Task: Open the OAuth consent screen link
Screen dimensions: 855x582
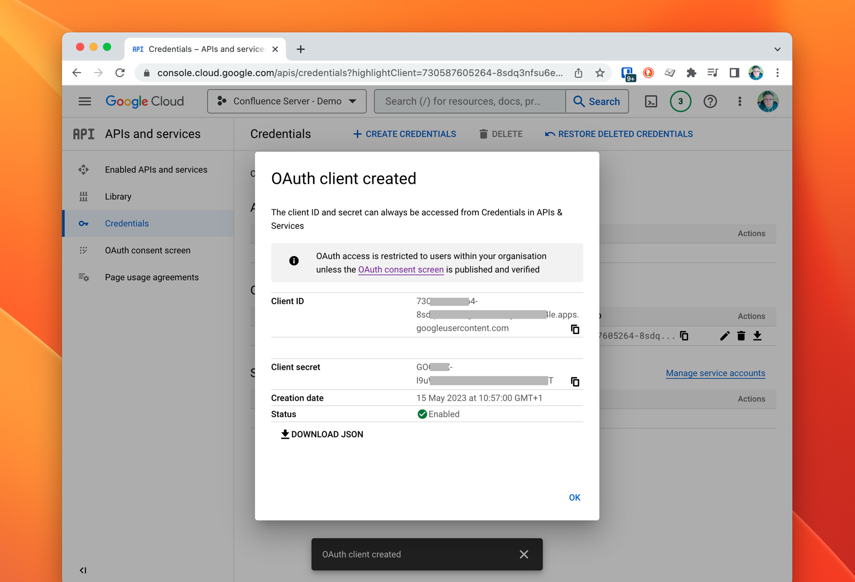Action: click(401, 270)
